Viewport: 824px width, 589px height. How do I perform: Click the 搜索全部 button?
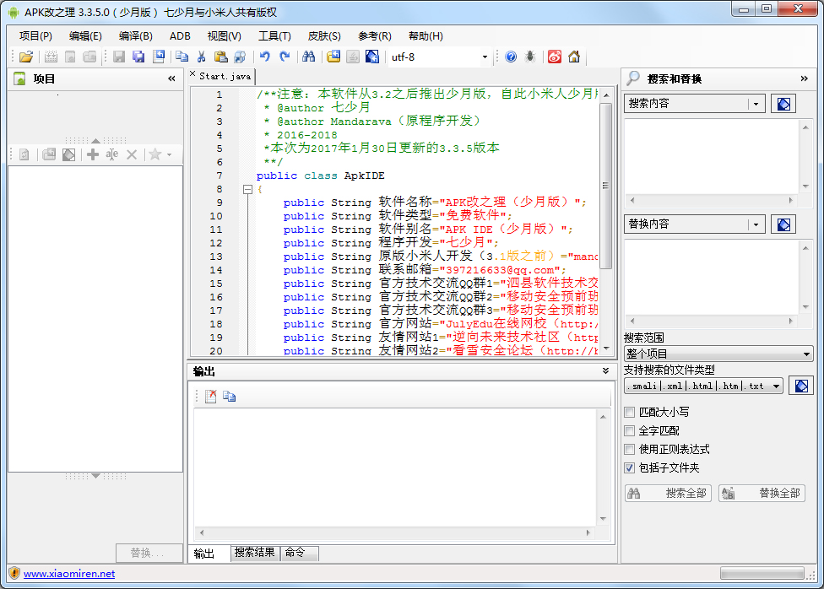click(x=668, y=494)
